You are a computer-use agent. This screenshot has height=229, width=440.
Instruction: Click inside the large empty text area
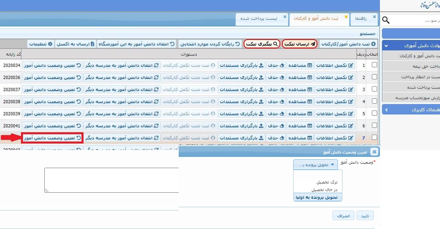[x=111, y=180]
